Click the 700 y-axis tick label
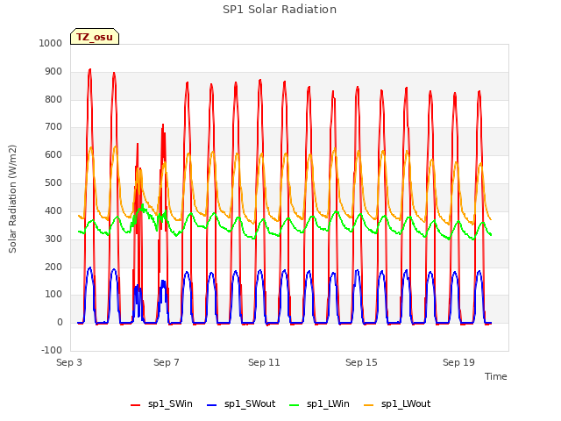561x421 pixels. (x=53, y=127)
